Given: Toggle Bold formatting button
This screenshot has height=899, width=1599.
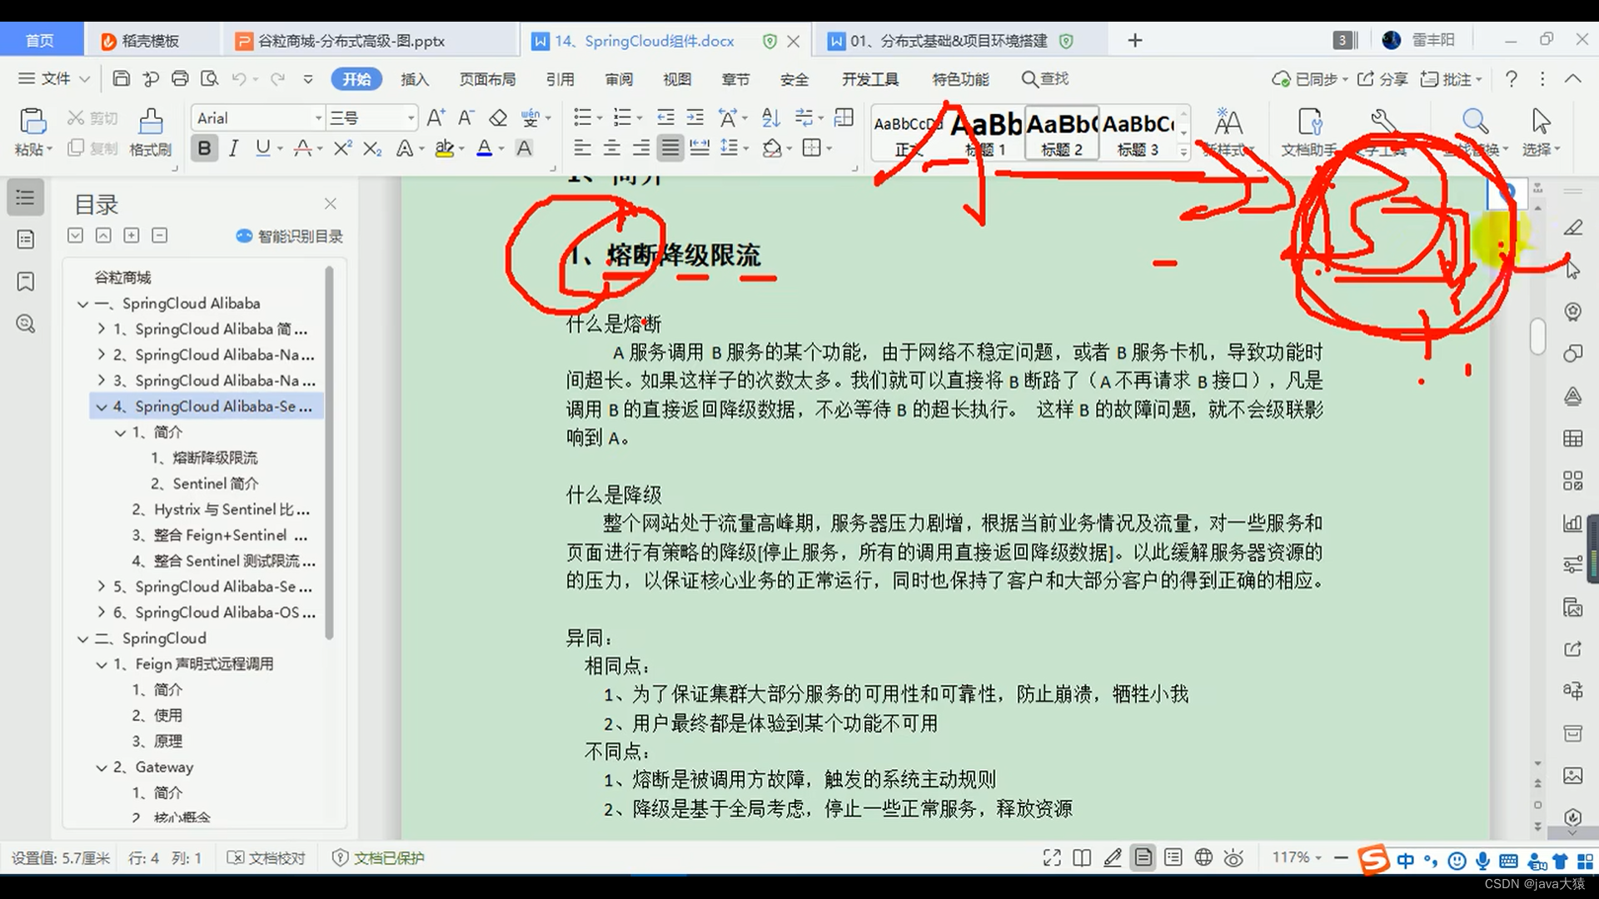Looking at the screenshot, I should point(204,148).
